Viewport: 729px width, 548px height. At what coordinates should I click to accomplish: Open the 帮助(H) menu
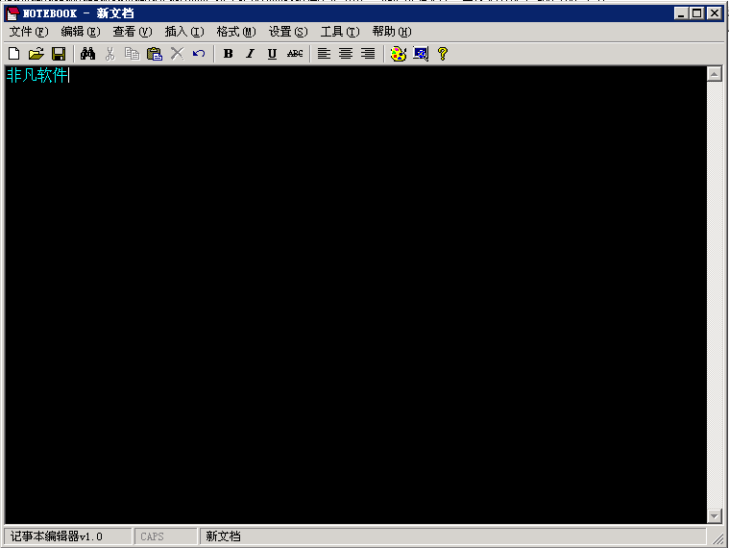[x=392, y=32]
